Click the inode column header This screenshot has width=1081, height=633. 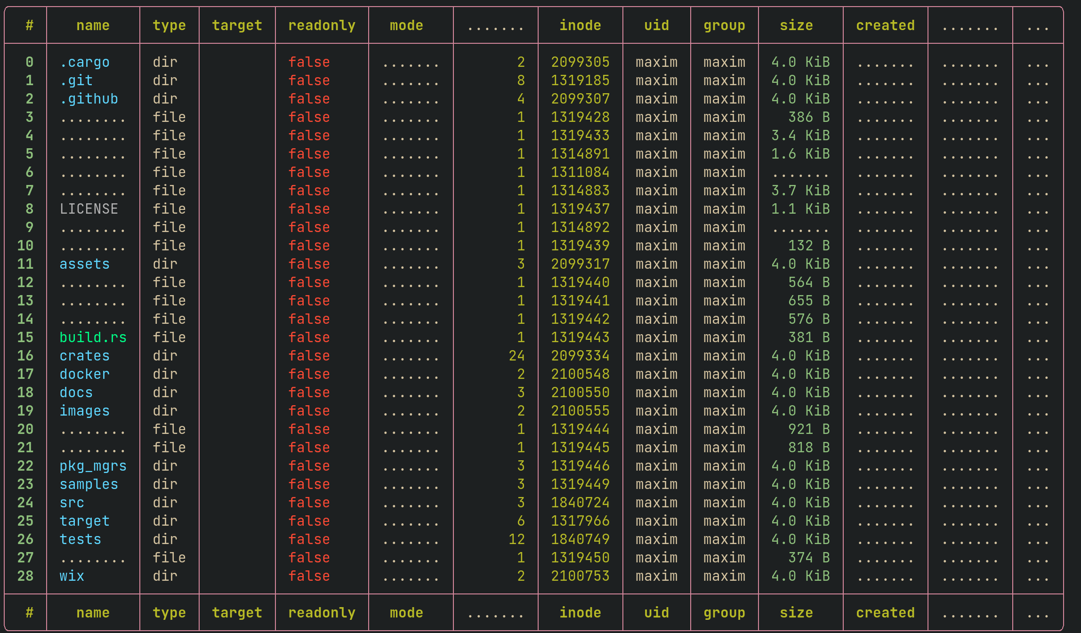tap(580, 25)
